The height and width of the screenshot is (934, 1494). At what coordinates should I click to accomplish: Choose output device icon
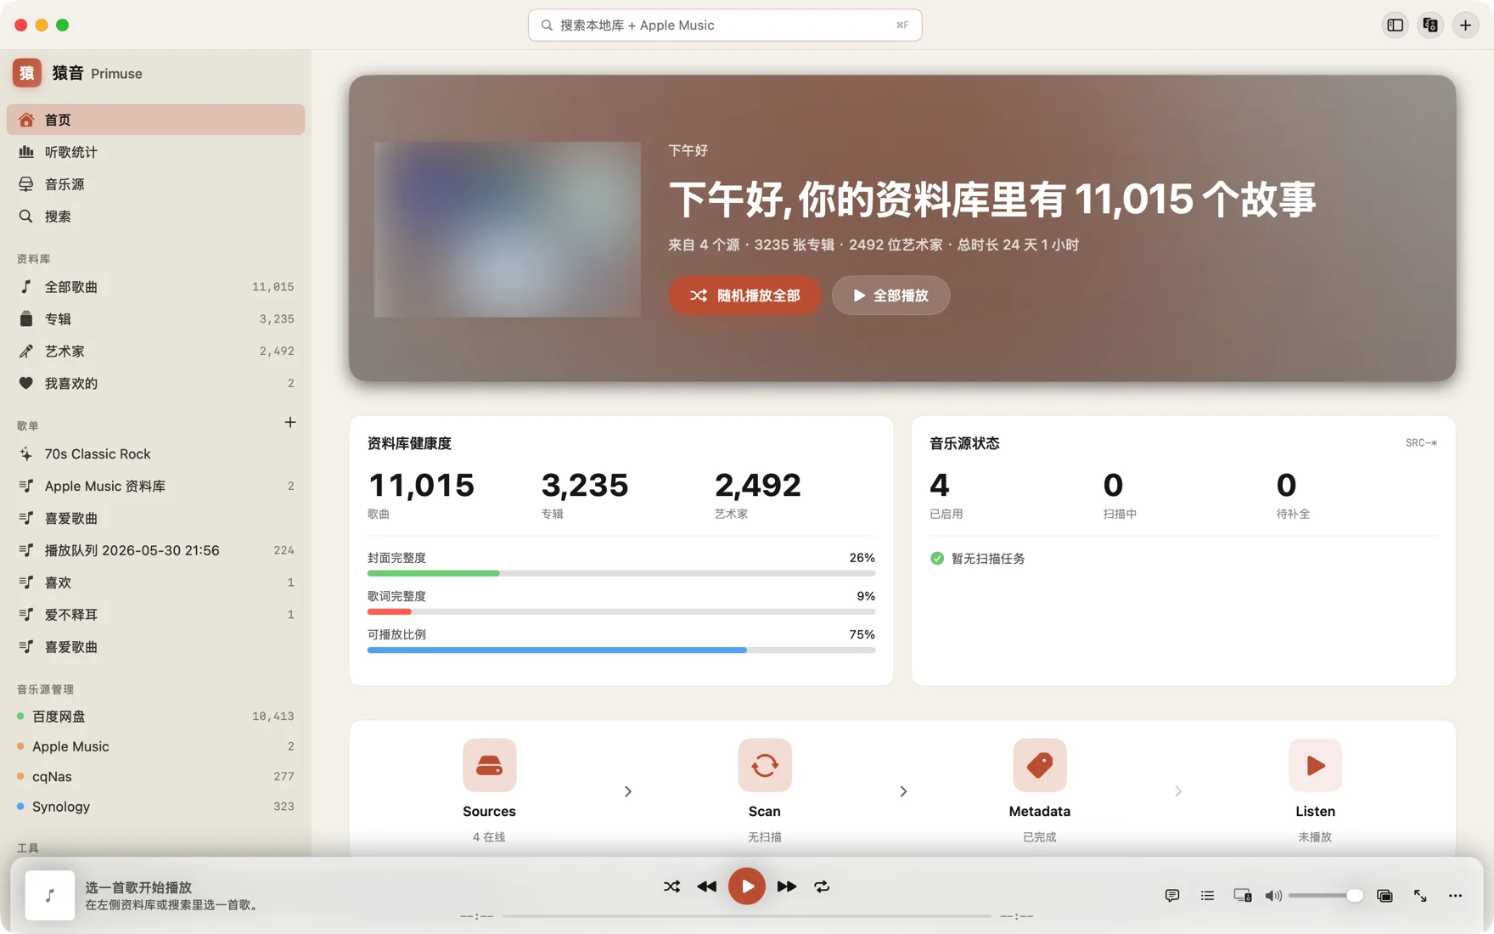tap(1243, 896)
